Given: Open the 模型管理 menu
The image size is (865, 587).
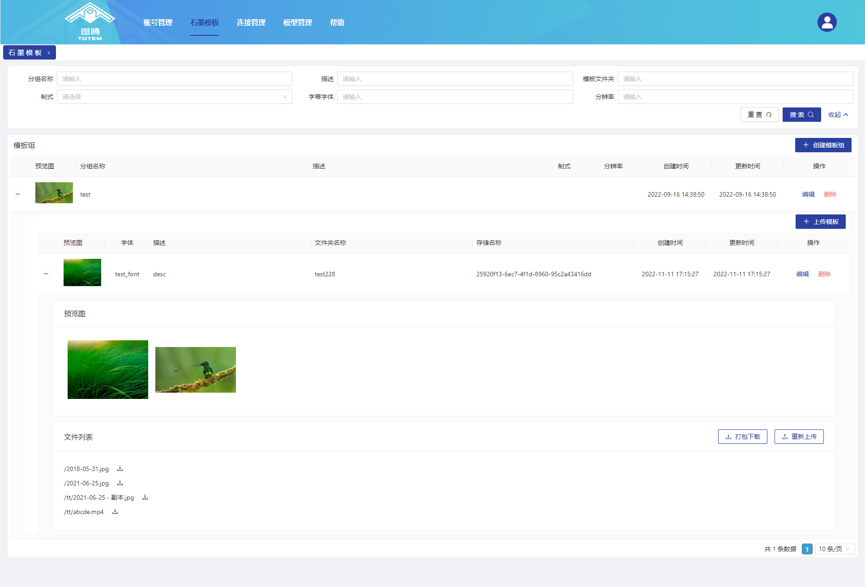Looking at the screenshot, I should pos(297,22).
